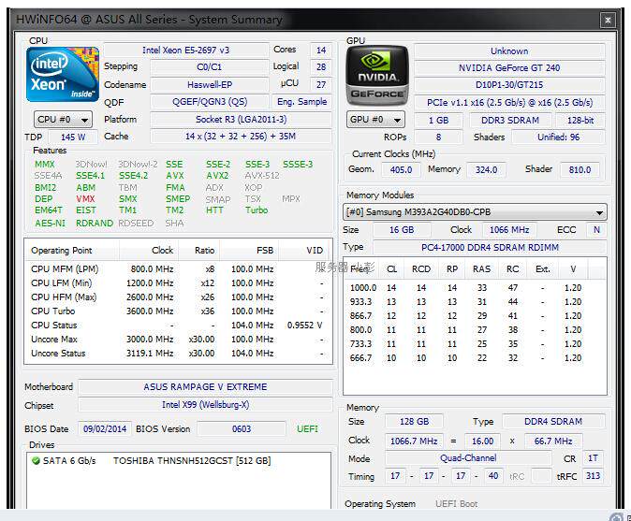Expand the Samsung M393A2G40DB0-CPB memory module dropdown
631x521 pixels.
(x=475, y=211)
